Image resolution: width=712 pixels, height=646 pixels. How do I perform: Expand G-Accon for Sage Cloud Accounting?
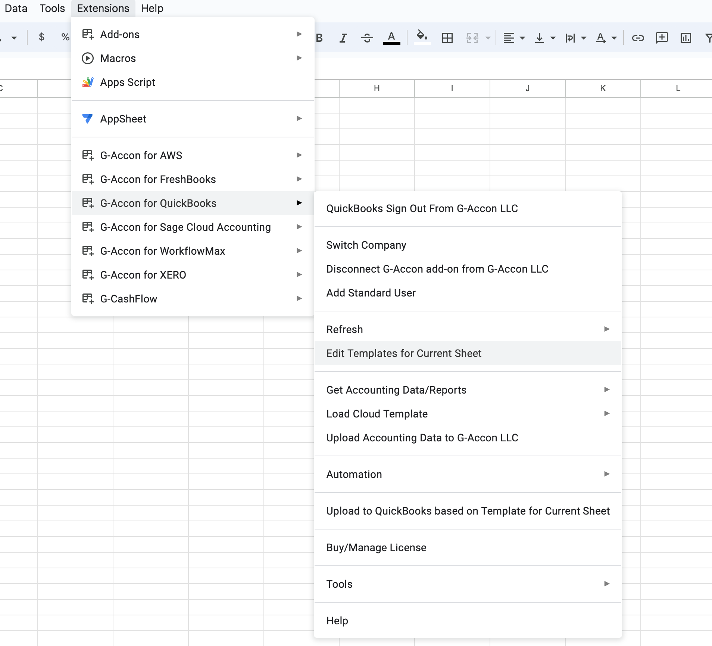[x=193, y=227]
